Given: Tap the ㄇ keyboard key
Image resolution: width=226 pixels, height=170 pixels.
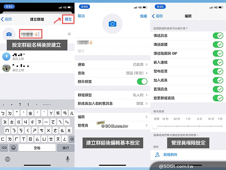Looking at the screenshot, I should click(7, 131).
